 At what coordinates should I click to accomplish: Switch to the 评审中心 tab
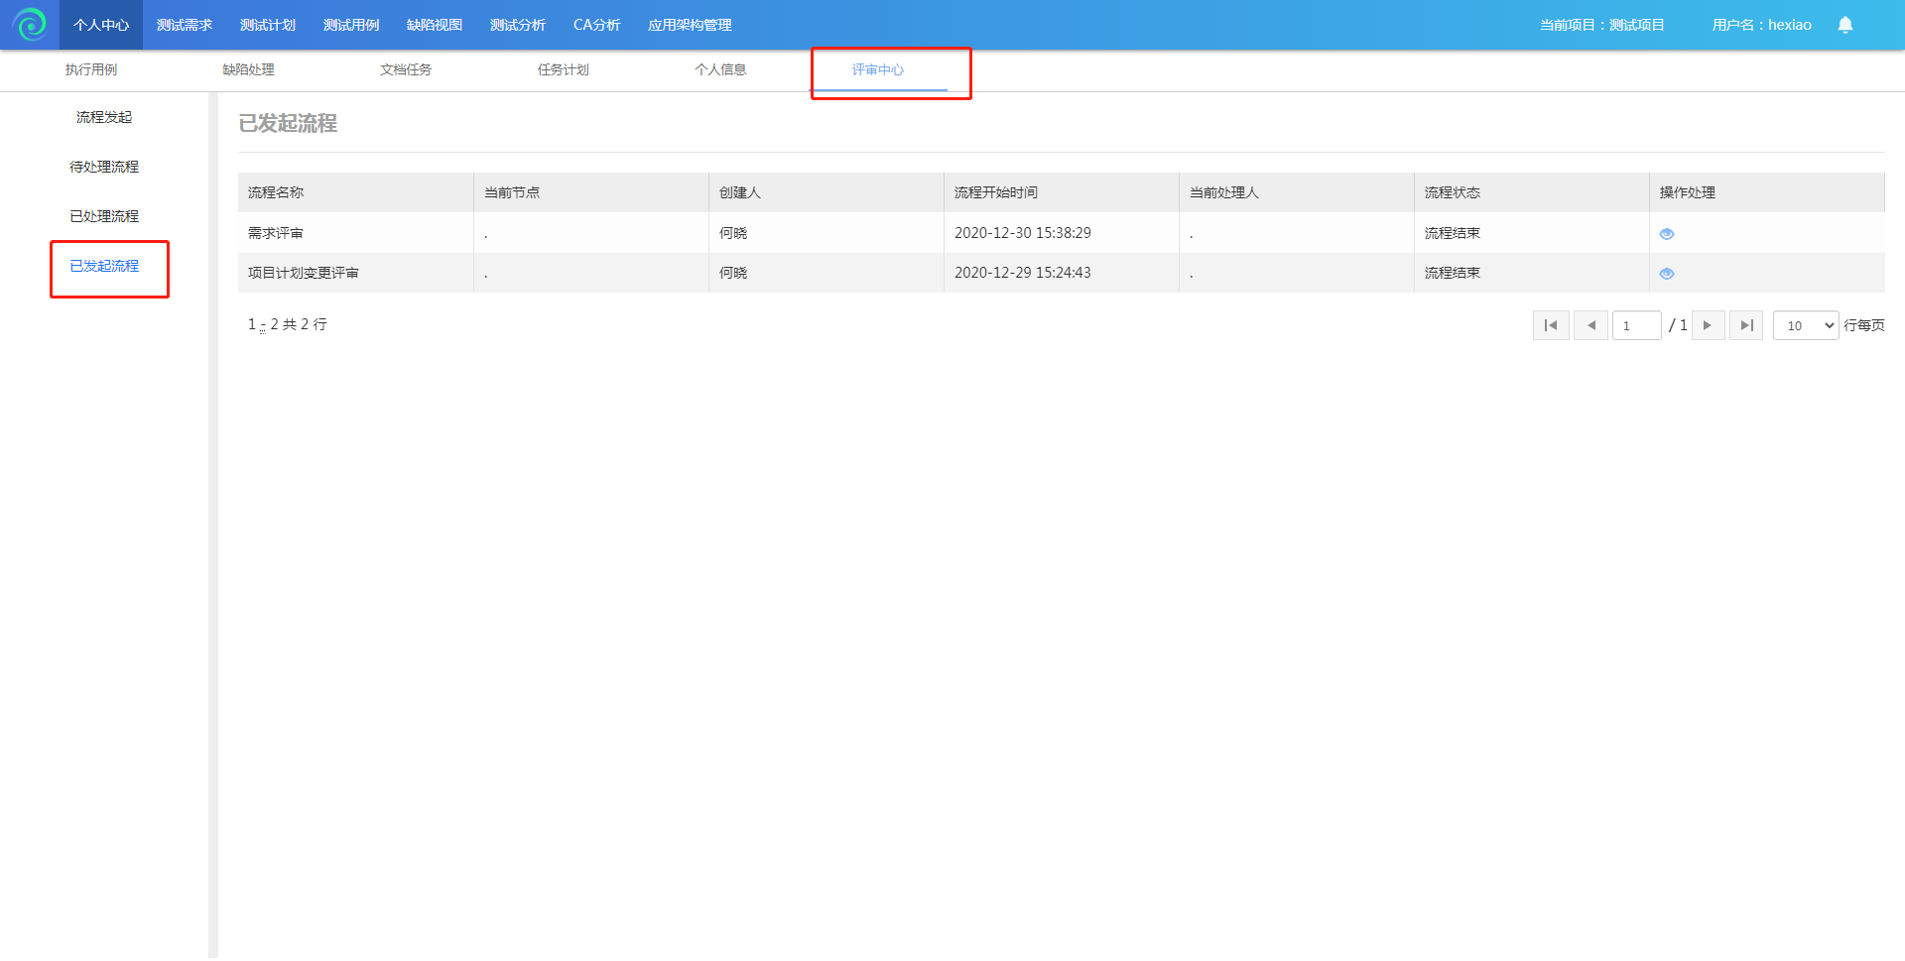878,69
